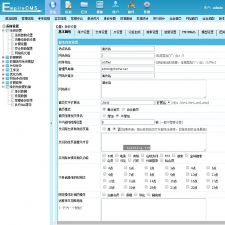Open 管理信息 in the shortcut bar
225x225 pixels.
tap(27, 19)
